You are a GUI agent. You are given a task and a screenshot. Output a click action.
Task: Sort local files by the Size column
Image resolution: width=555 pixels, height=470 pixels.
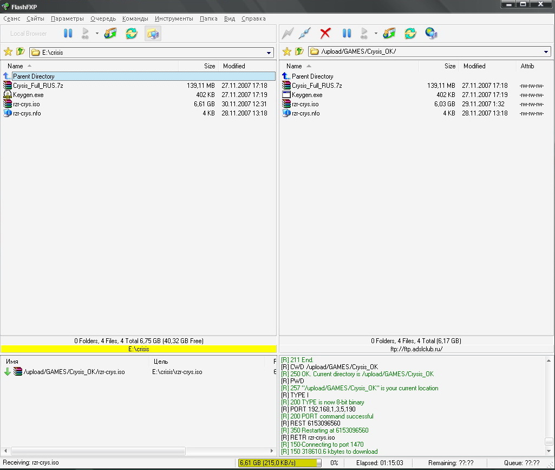click(199, 66)
